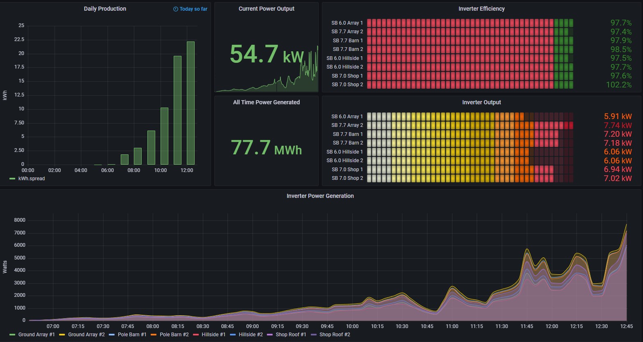Image resolution: width=643 pixels, height=342 pixels.
Task: Open the Inverter Efficiency panel title menu
Action: (x=481, y=9)
